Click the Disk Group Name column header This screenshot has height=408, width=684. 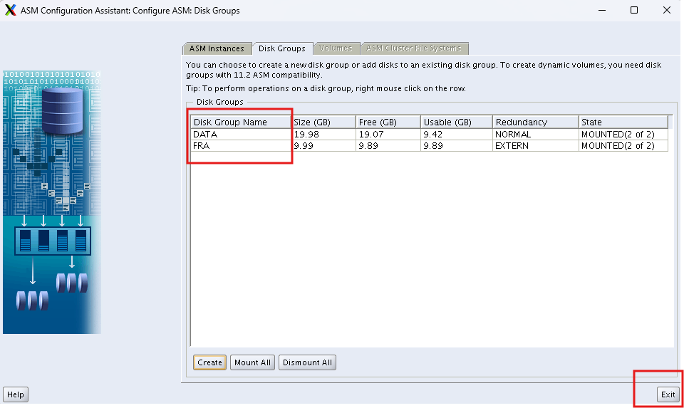241,122
